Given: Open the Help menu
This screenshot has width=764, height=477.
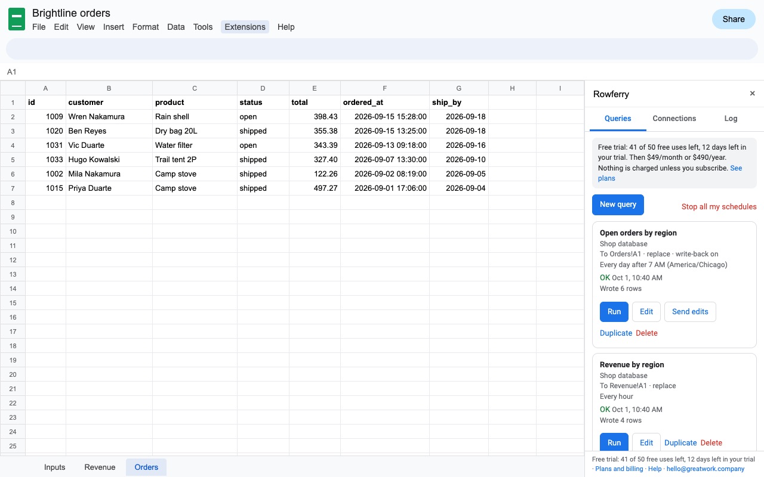Looking at the screenshot, I should pos(286,27).
